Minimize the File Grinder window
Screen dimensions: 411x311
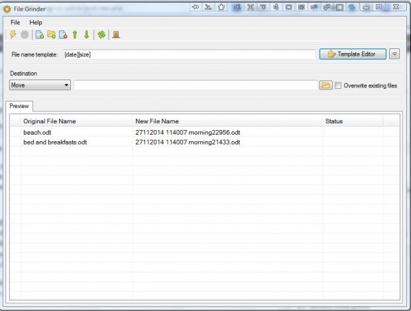point(366,7)
